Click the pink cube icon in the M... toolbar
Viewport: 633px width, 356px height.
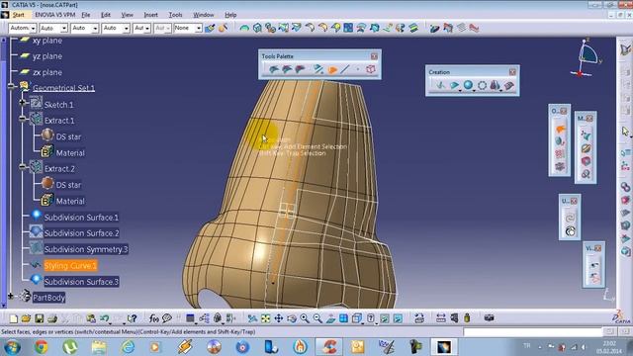click(586, 161)
